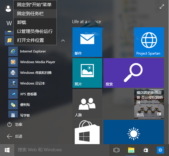The width and height of the screenshot is (169, 156).
Task: Open File Explorer on the taskbar
Action: (131, 150)
